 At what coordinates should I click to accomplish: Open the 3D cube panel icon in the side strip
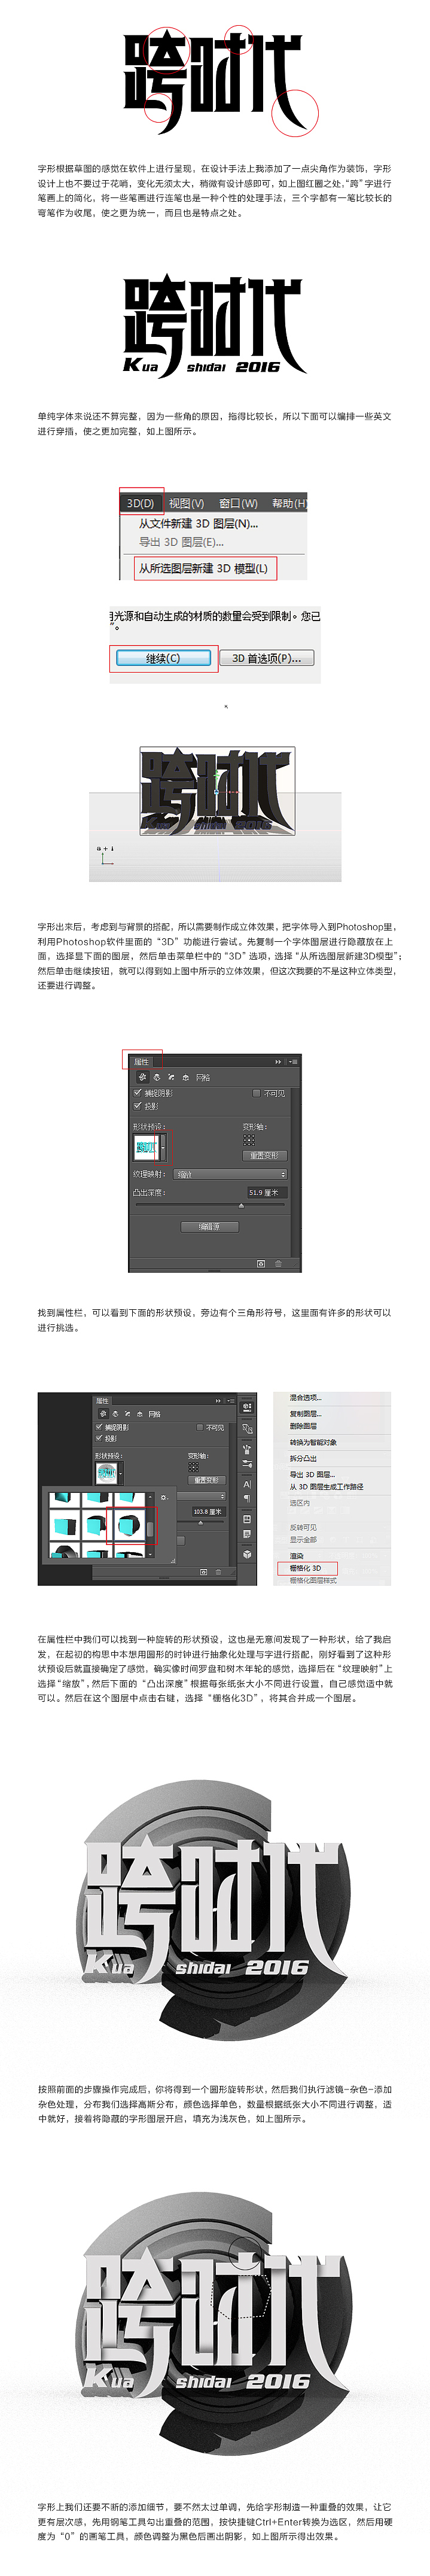(x=247, y=1554)
